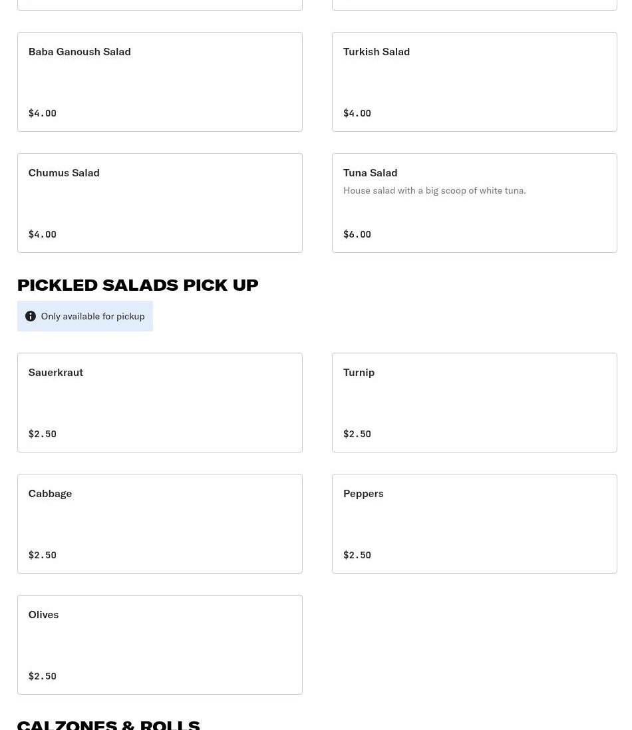Click the $4.00 price under Turkish Salad
632x730 pixels.
click(x=357, y=113)
